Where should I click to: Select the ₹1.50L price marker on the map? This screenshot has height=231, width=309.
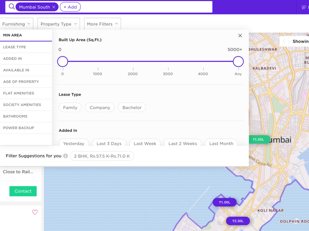click(259, 139)
